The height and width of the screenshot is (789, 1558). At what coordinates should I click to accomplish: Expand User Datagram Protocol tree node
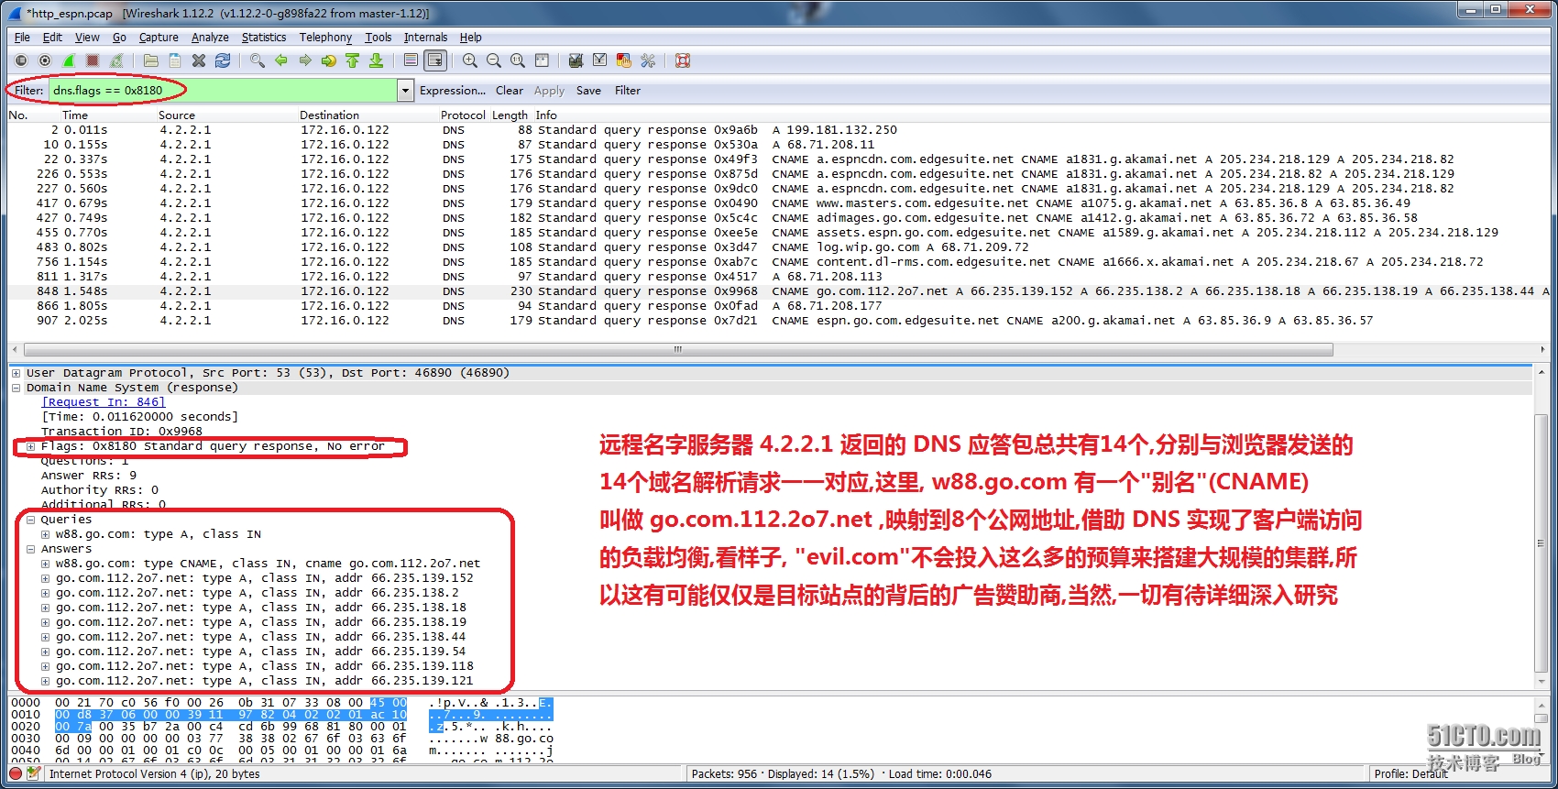[16, 373]
